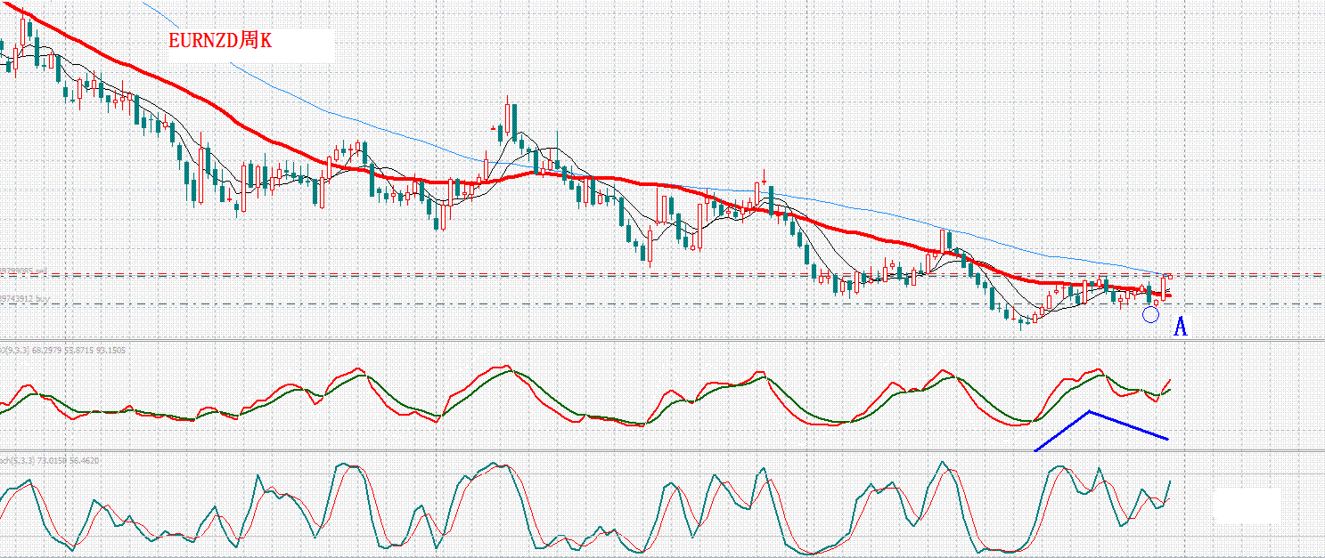Select the (5,3,3) stochastic indicator values label
The image size is (1325, 558).
tap(49, 461)
